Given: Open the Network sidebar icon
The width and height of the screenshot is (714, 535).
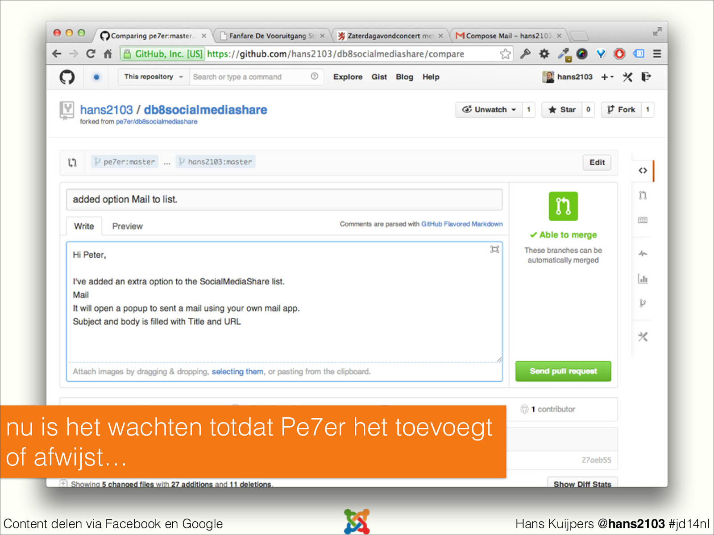Looking at the screenshot, I should click(x=643, y=304).
